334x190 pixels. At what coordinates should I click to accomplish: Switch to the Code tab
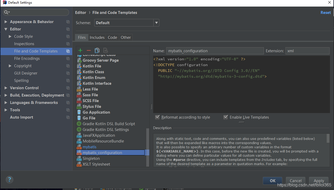pos(112,38)
